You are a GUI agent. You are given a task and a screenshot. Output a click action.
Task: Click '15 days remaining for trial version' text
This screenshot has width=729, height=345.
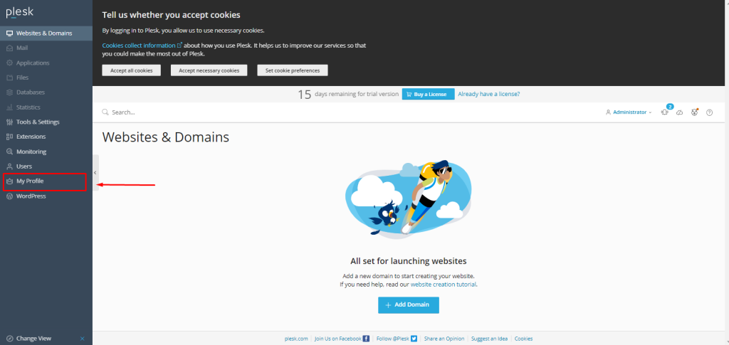point(348,95)
